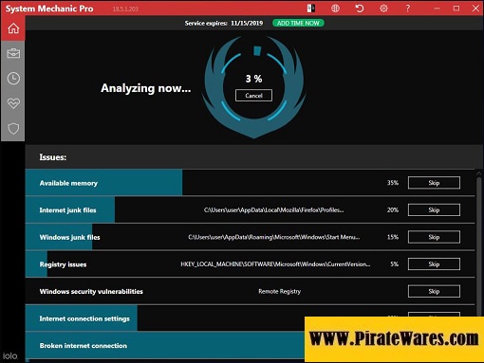Skip the Available memory analysis
This screenshot has height=363, width=484.
click(x=434, y=183)
